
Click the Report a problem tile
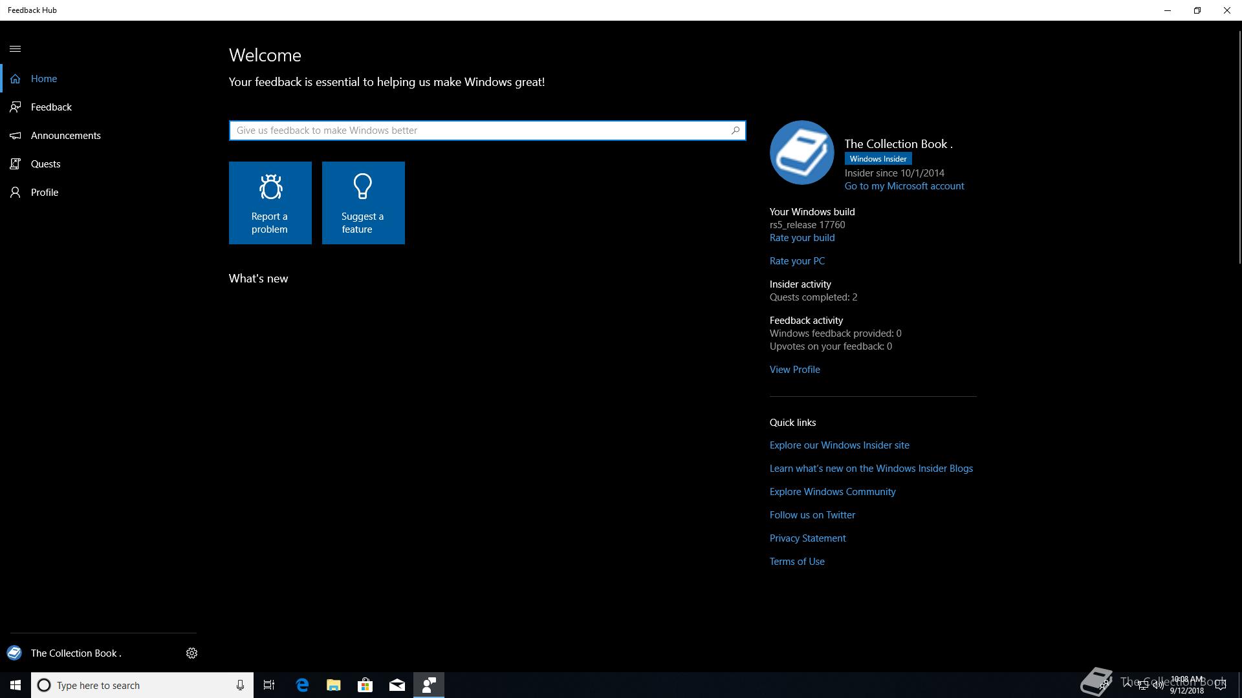(270, 203)
